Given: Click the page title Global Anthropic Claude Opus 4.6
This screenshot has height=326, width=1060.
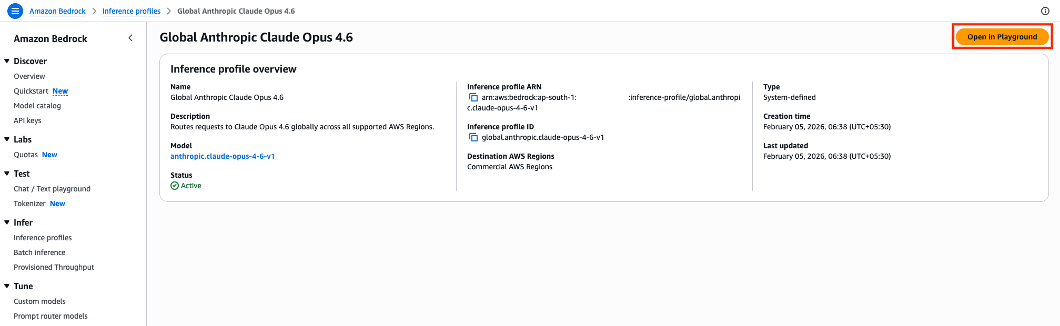Looking at the screenshot, I should 256,37.
